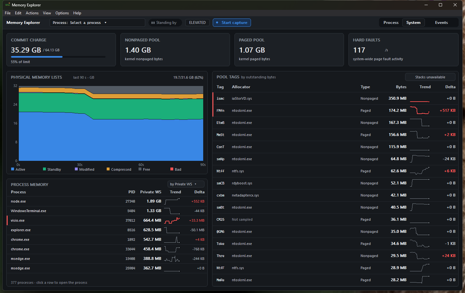The image size is (465, 293).
Task: Click the Hard Faults count 117
Action: (359, 50)
